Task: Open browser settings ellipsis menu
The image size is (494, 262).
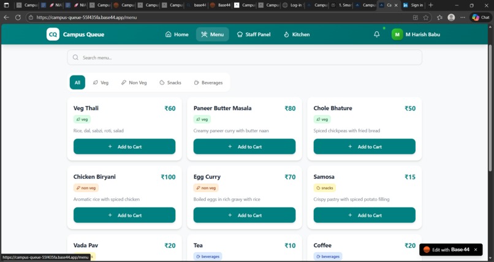Action: click(x=463, y=18)
